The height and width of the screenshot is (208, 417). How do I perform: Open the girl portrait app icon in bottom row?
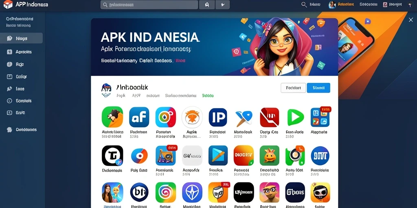(x=112, y=193)
